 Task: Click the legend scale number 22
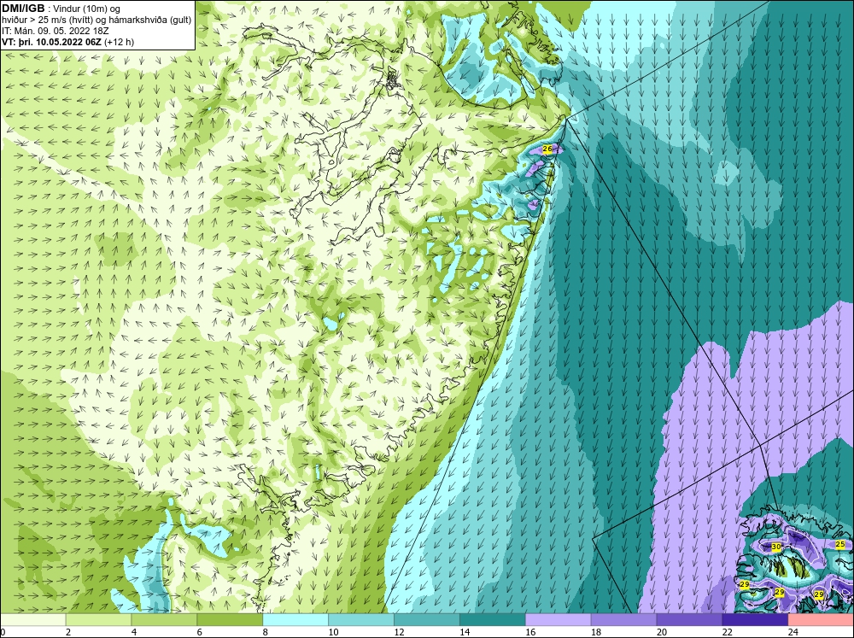[x=727, y=632]
